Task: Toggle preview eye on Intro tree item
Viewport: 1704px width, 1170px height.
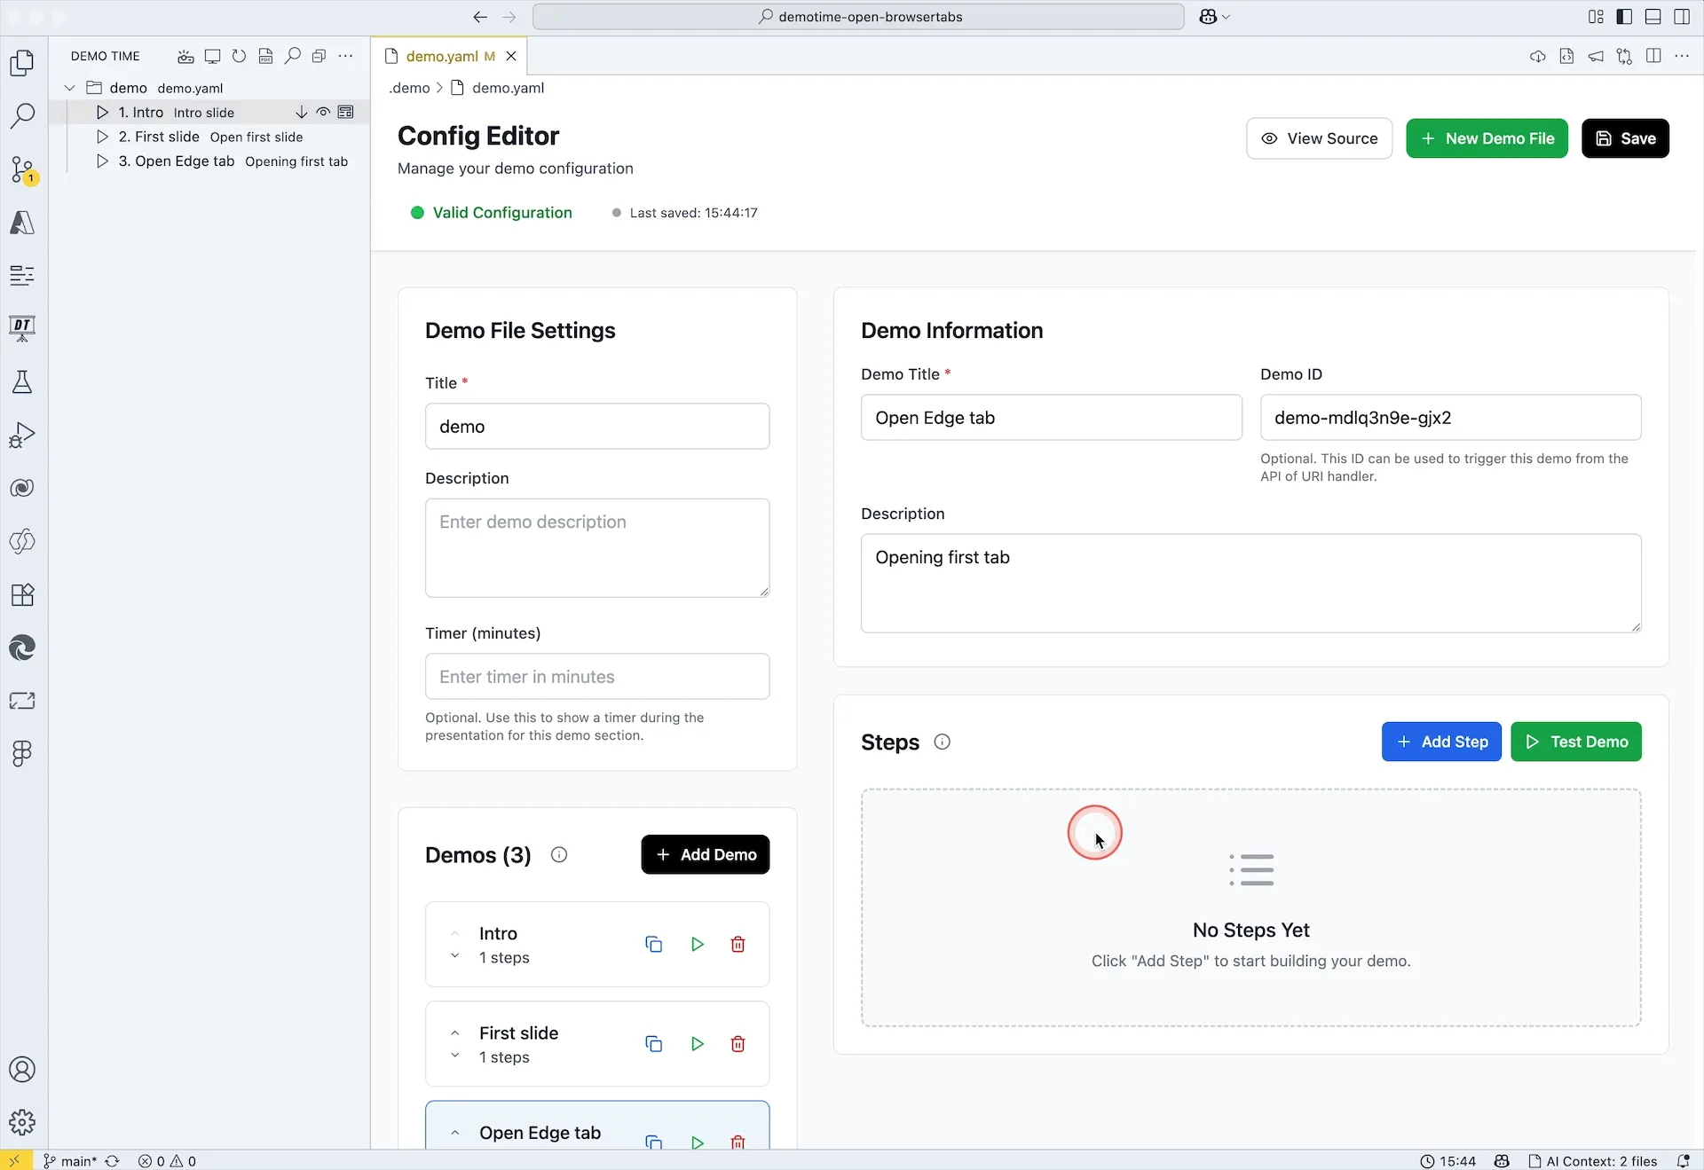Action: click(323, 113)
